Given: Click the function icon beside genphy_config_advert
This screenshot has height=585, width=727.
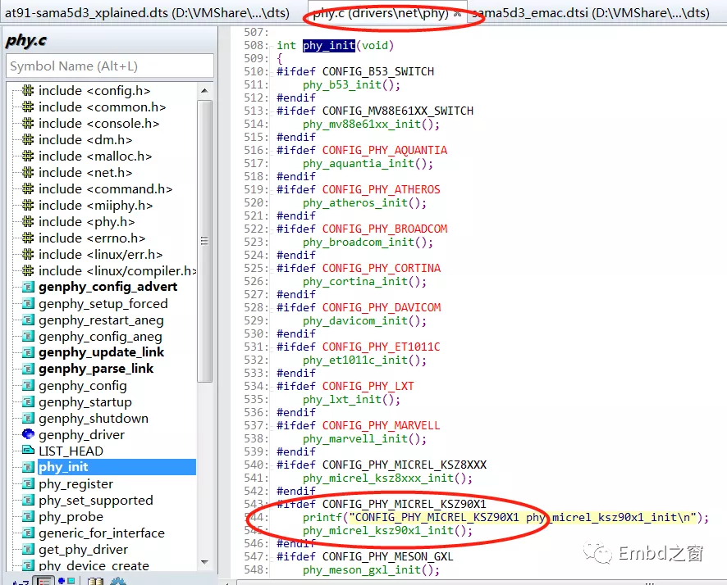Looking at the screenshot, I should pyautogui.click(x=28, y=288).
